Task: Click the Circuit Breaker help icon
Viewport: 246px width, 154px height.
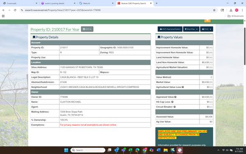Action: pos(175,107)
